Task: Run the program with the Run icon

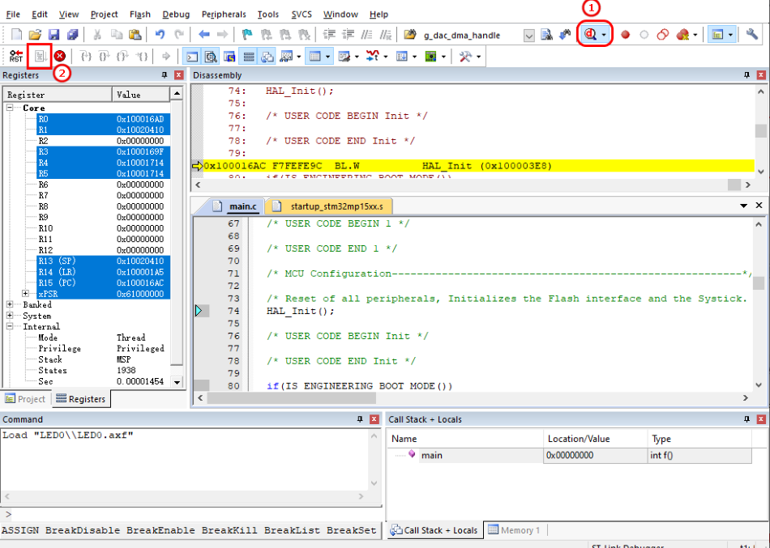Action: (x=40, y=57)
